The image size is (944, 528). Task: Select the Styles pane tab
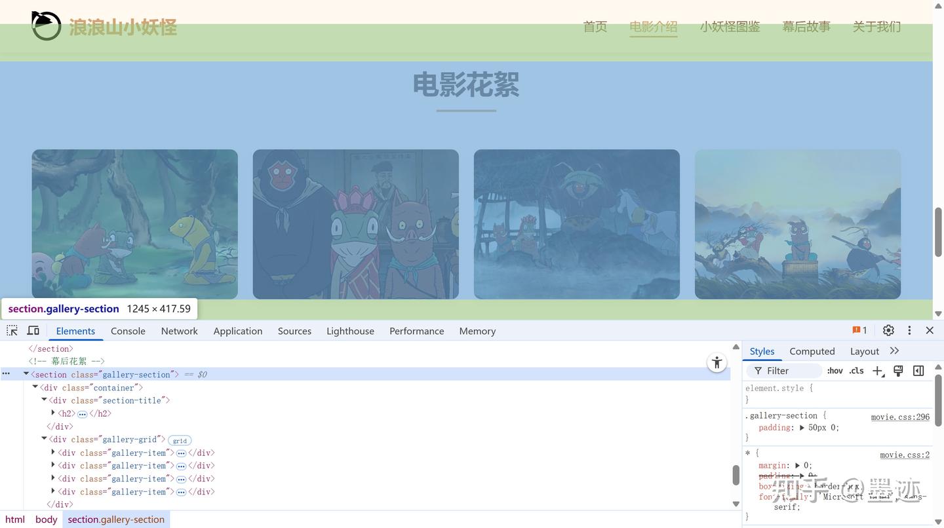[x=762, y=351]
